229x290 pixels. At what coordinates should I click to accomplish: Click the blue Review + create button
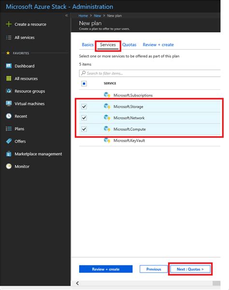106,269
